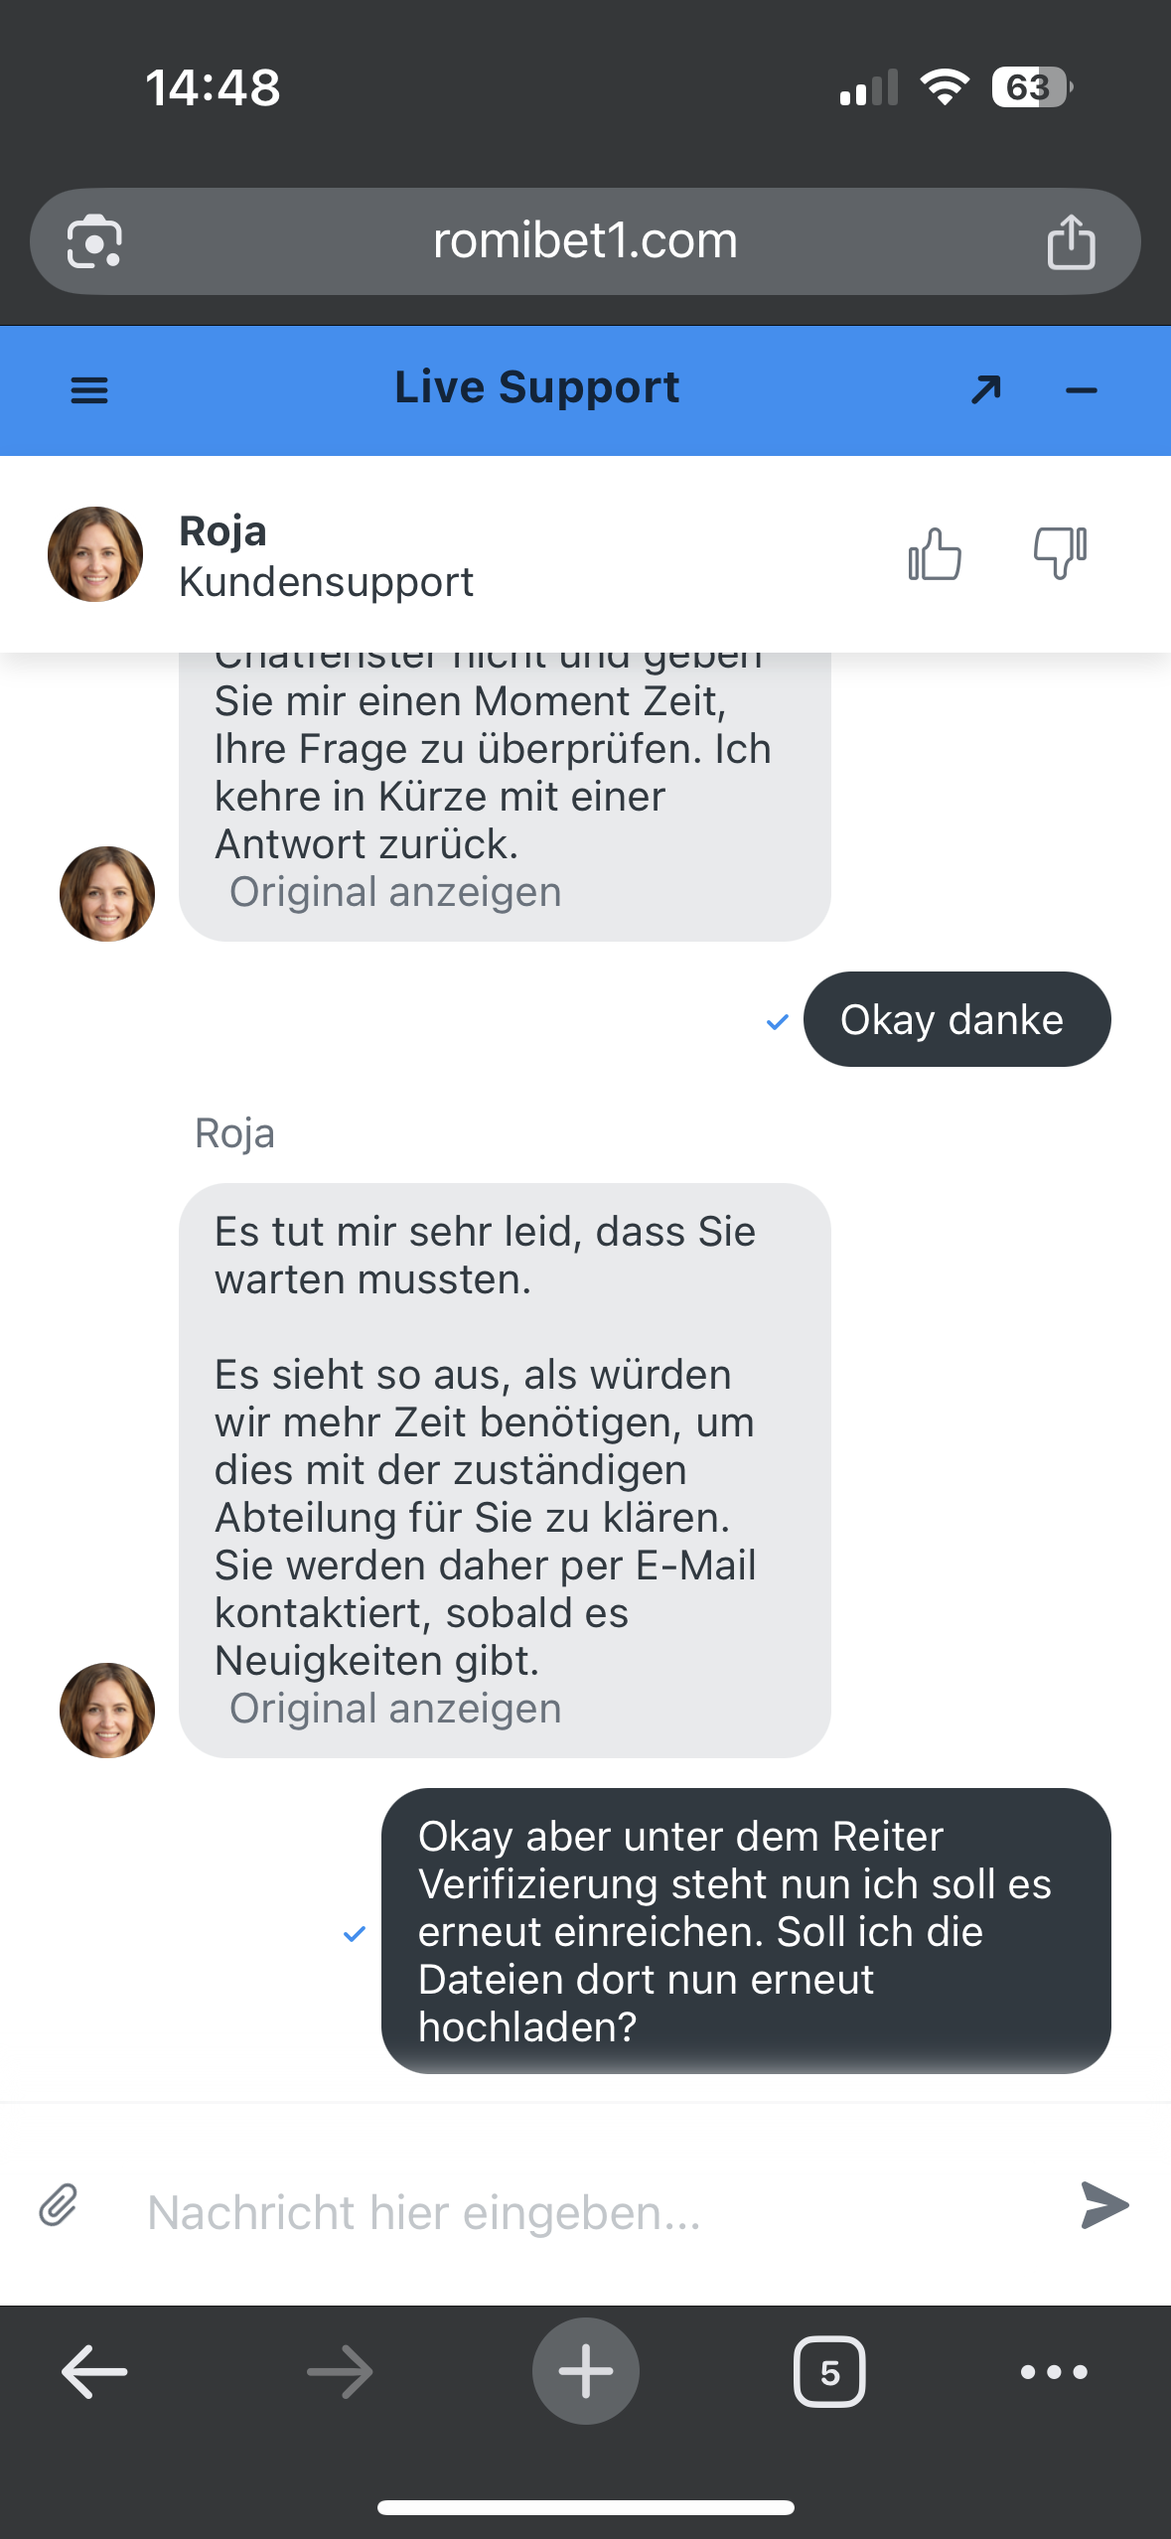Viewport: 1171px width, 2539px height.
Task: Show original of the 'Antwort zurück' message
Action: tap(395, 892)
